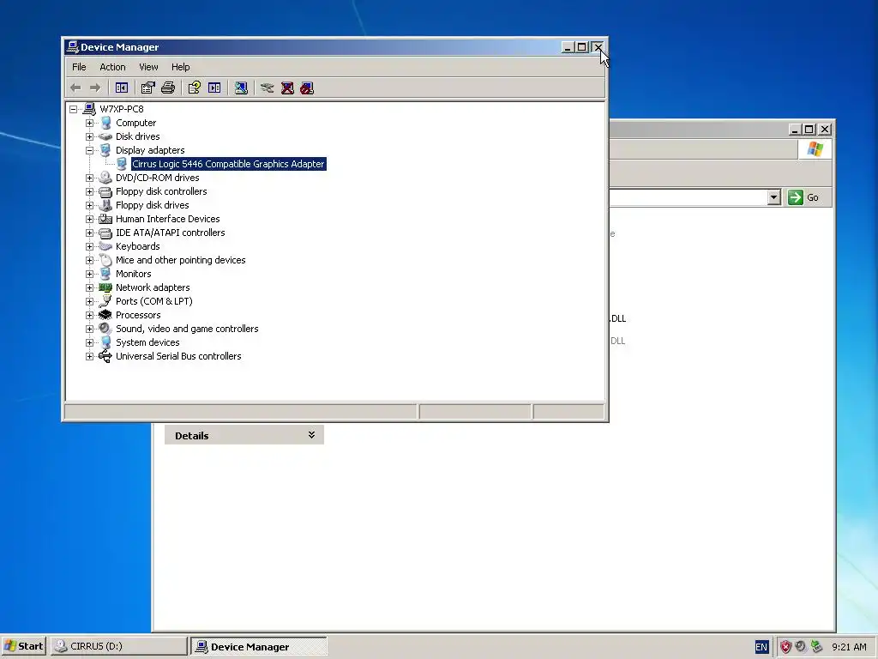This screenshot has height=659, width=878.
Task: Click the Print toolbar icon
Action: pyautogui.click(x=168, y=88)
